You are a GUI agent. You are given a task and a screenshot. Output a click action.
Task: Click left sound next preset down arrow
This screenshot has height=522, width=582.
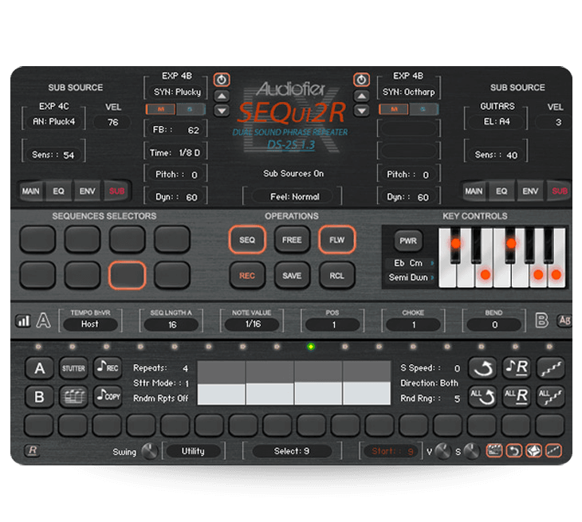222,111
